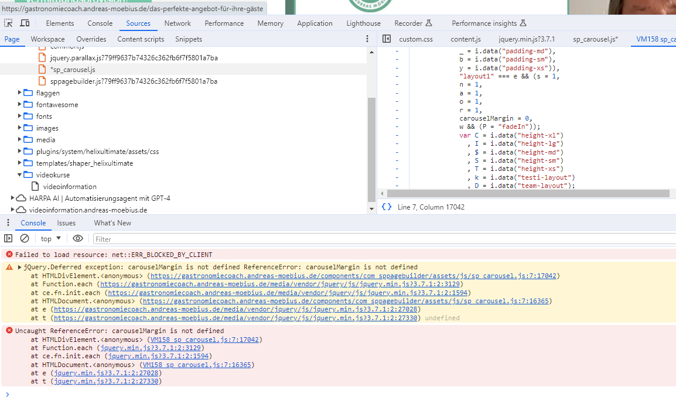Toggle the console sidebar panel icon
The width and height of the screenshot is (676, 401).
coord(8,239)
